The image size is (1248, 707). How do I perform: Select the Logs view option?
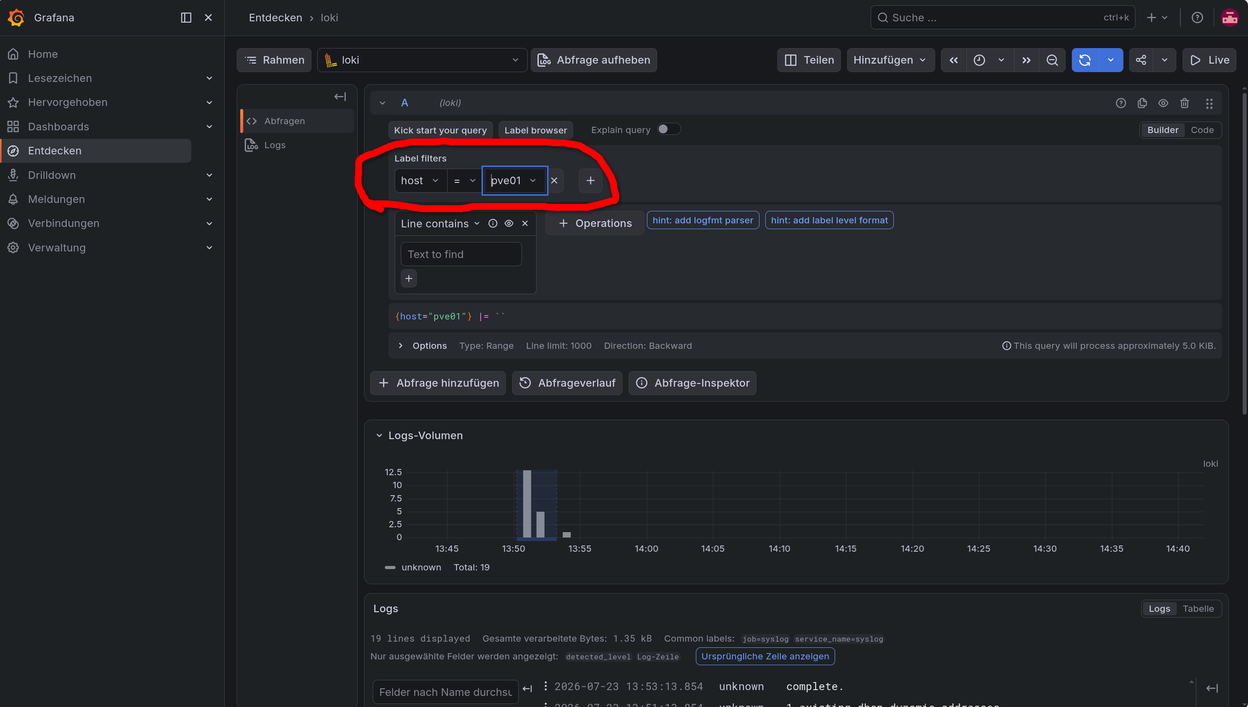(x=1159, y=609)
